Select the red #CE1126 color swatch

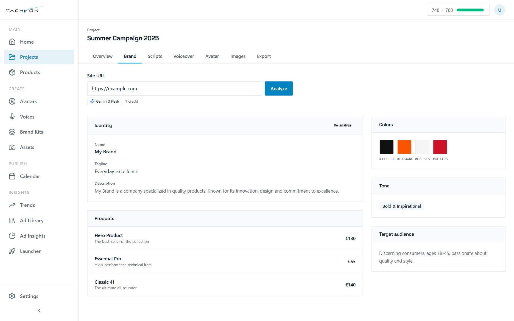440,147
